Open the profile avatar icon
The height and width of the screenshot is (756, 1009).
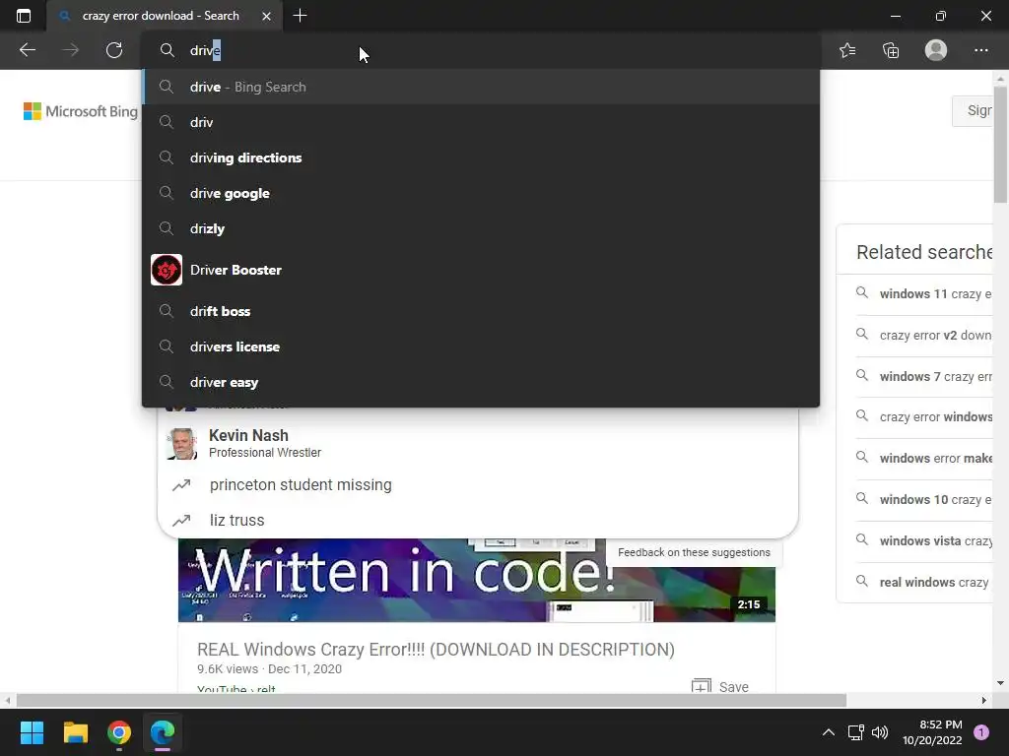pyautogui.click(x=936, y=50)
